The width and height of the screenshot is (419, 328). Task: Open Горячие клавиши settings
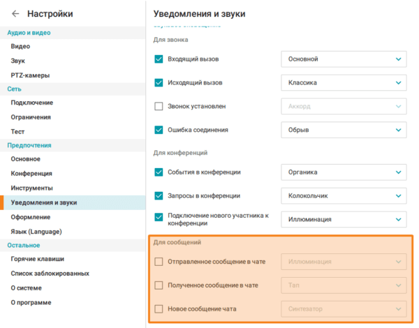(36, 259)
